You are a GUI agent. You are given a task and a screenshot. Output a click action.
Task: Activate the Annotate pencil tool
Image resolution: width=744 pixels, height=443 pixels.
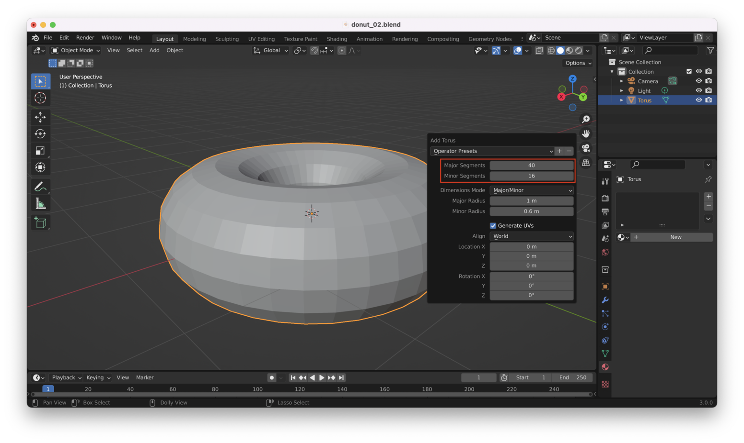pos(40,187)
